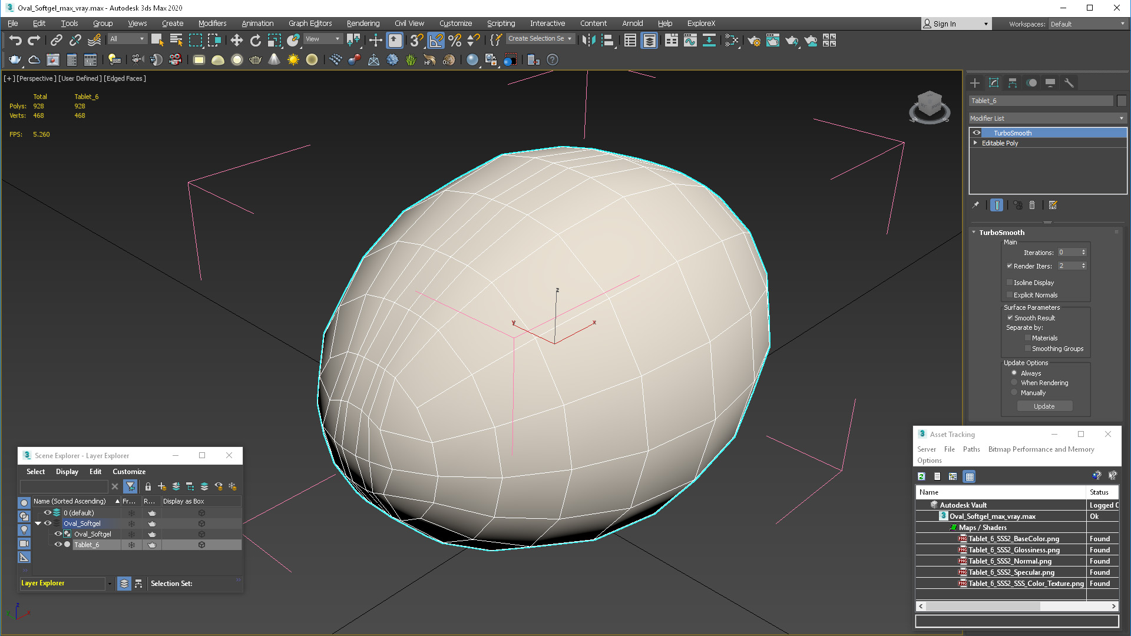Open the Create command panel tab
1131x636 pixels.
[975, 83]
